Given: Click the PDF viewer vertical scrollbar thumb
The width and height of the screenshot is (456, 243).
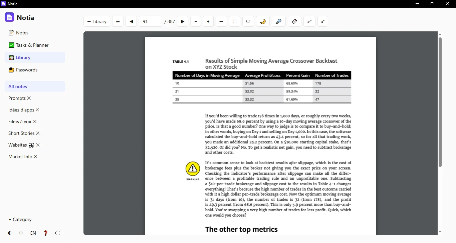Looking at the screenshot, I should 440,102.
